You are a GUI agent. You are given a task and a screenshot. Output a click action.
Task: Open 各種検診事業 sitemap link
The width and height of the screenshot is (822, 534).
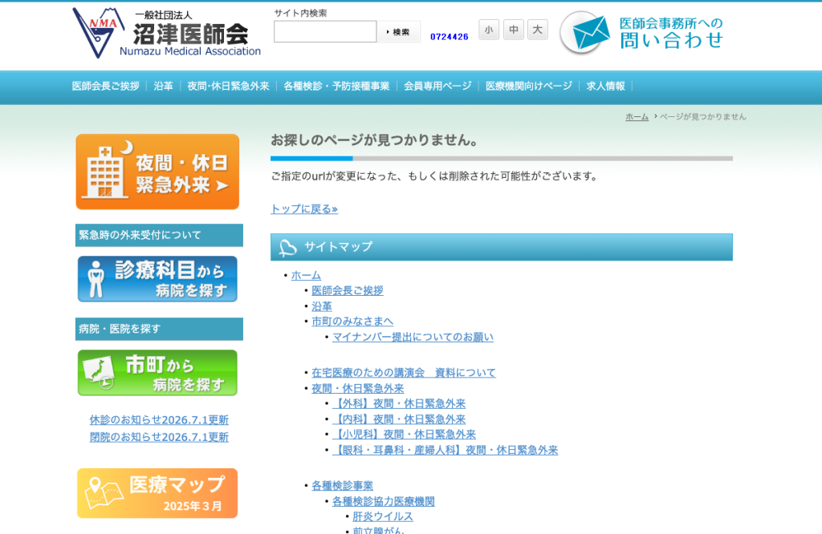(342, 486)
